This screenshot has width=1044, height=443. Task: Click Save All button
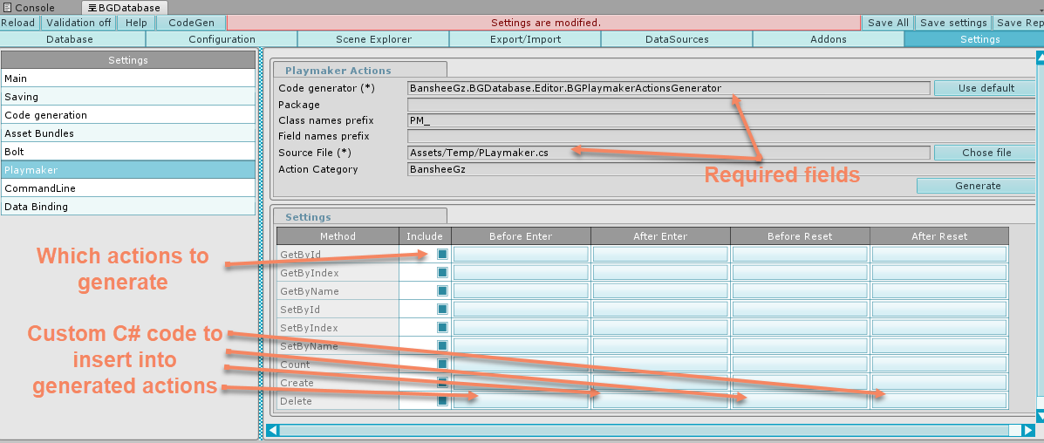(x=888, y=23)
